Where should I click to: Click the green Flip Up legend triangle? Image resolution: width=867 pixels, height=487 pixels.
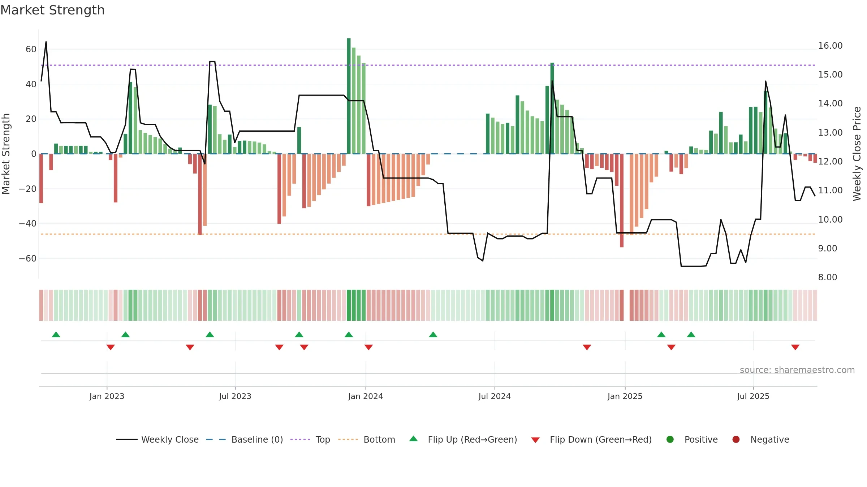[414, 439]
